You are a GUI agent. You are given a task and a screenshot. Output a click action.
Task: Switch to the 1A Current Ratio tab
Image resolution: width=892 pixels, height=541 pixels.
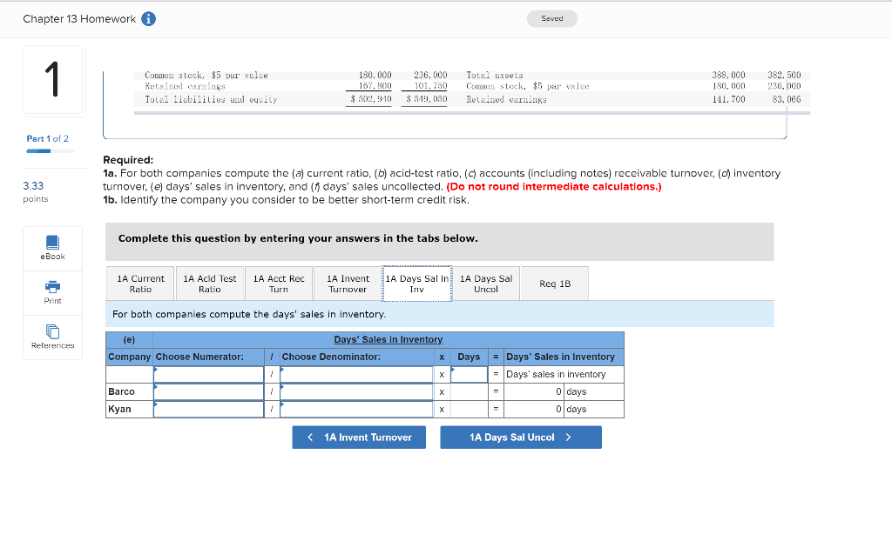point(139,283)
